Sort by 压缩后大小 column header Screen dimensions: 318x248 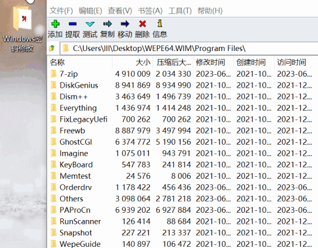173,62
